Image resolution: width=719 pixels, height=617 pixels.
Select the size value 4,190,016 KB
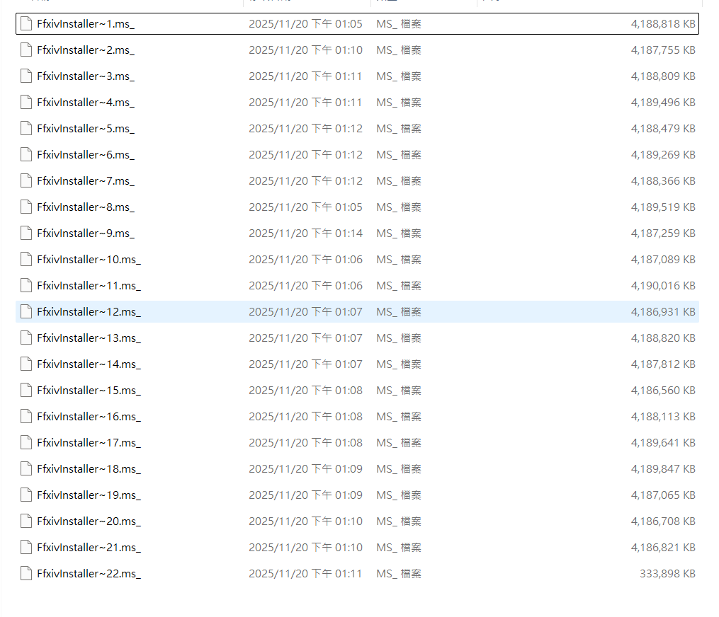coord(663,285)
